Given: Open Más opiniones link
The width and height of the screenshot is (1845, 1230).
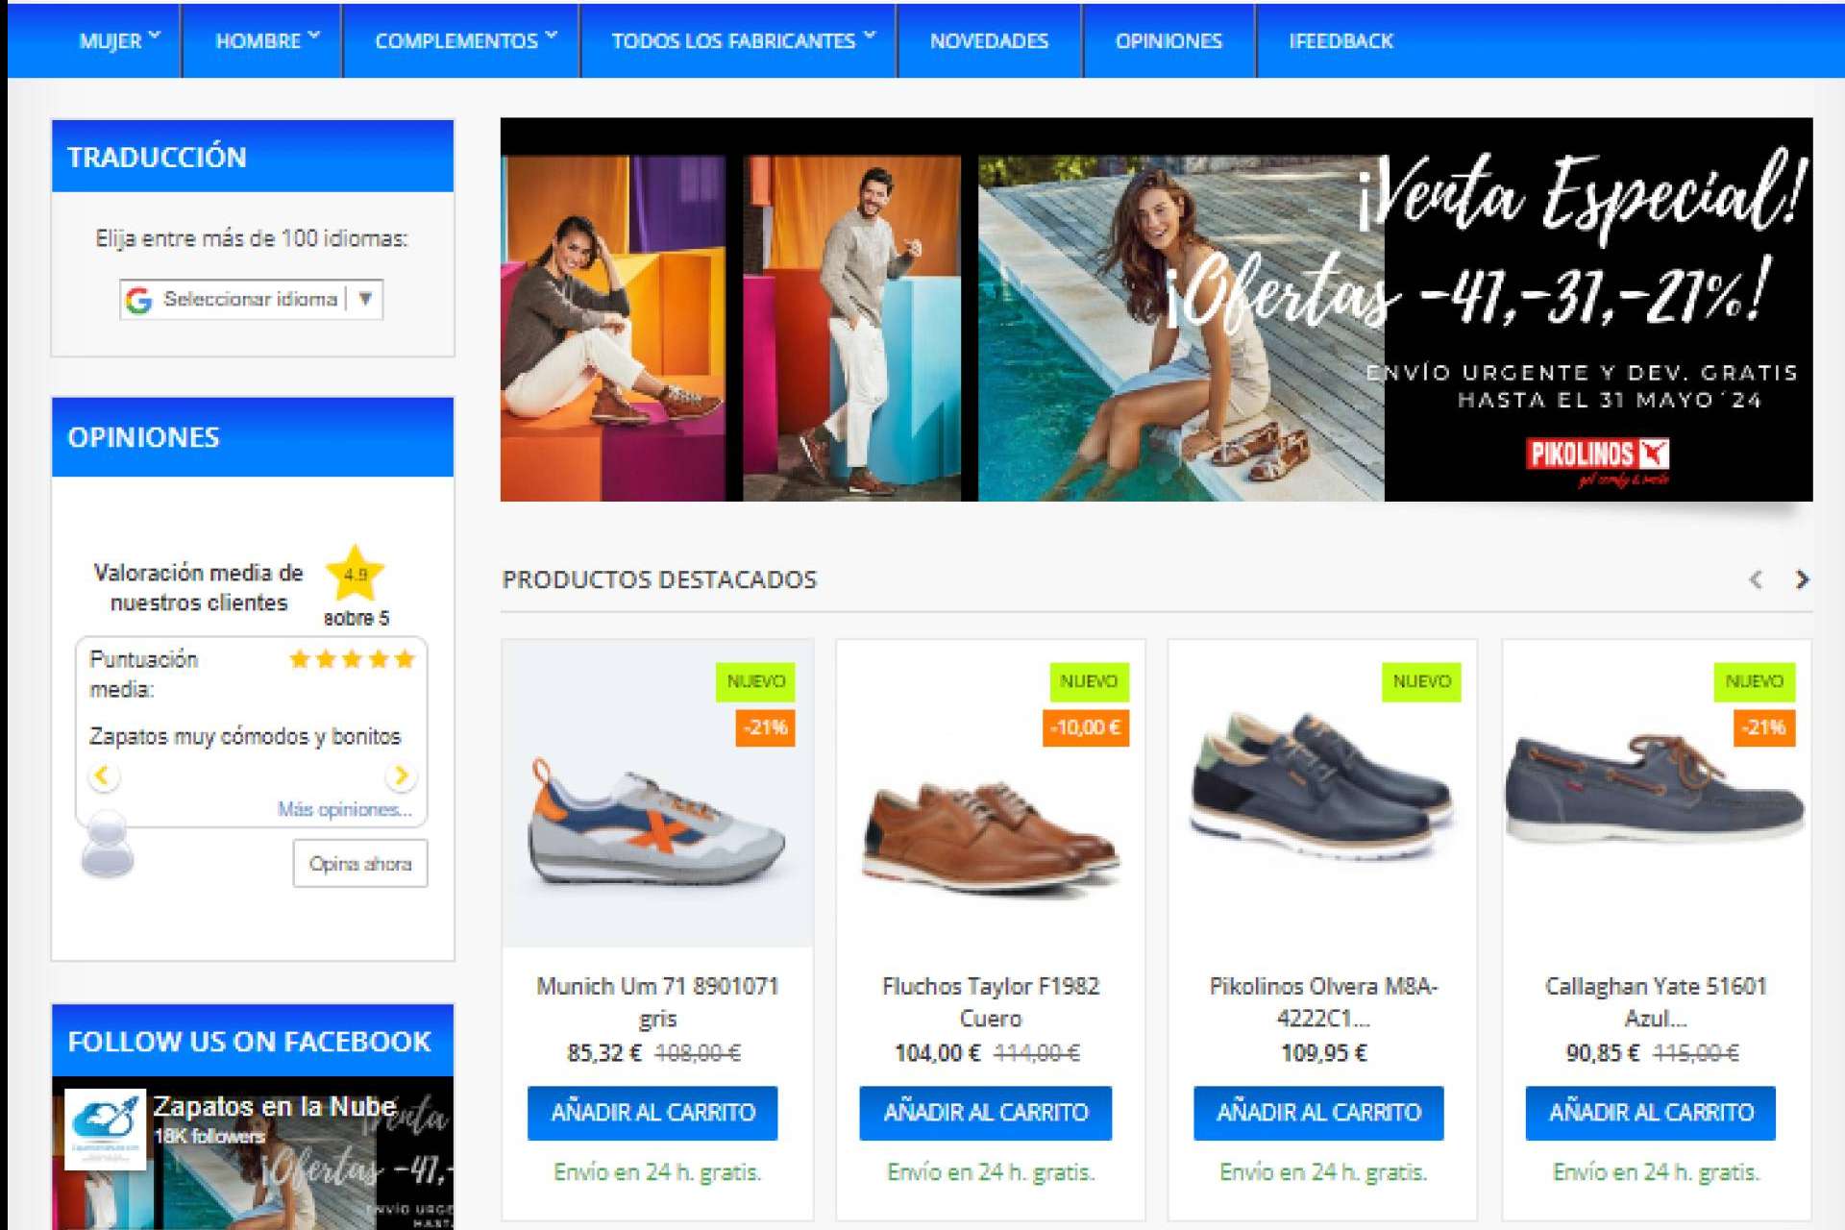Looking at the screenshot, I should click(x=344, y=809).
